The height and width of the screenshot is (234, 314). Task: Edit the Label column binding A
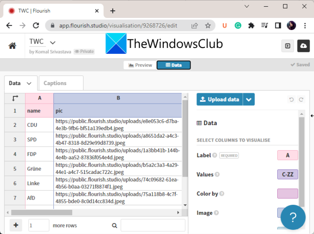[288, 156]
